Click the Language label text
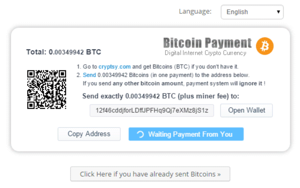Viewport: 300px width, 188px height. tap(195, 12)
